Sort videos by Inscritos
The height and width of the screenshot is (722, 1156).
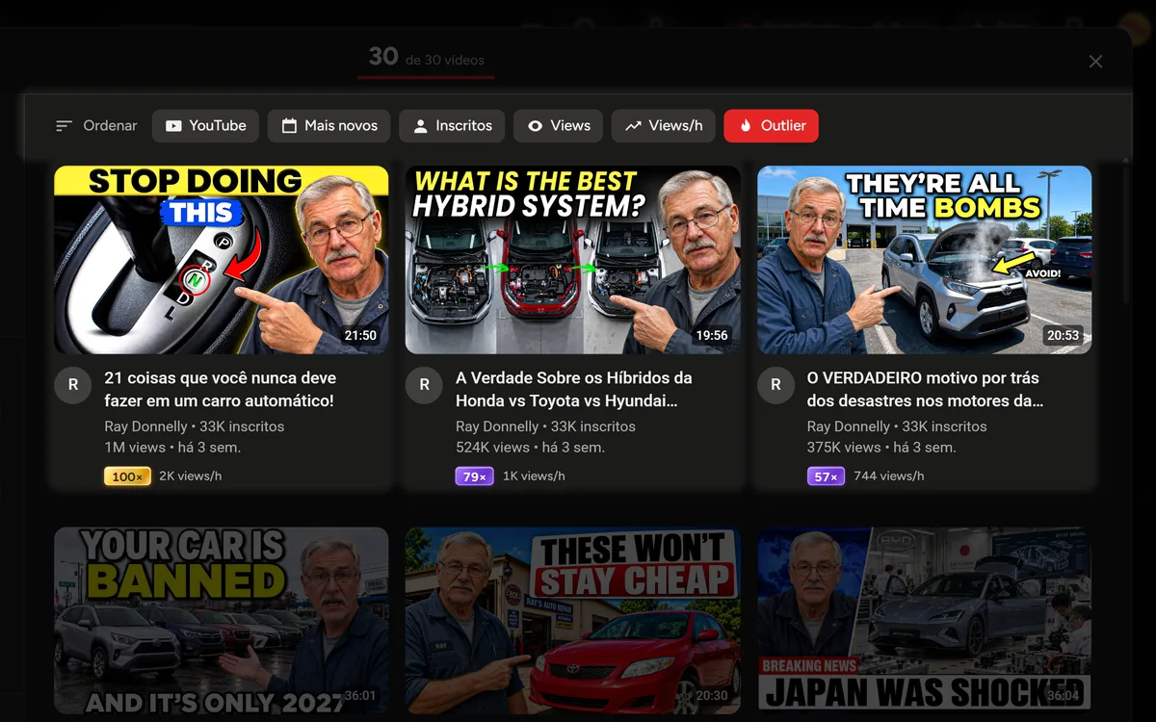click(x=452, y=126)
